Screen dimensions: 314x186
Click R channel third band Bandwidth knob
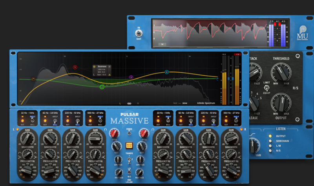click(208, 154)
